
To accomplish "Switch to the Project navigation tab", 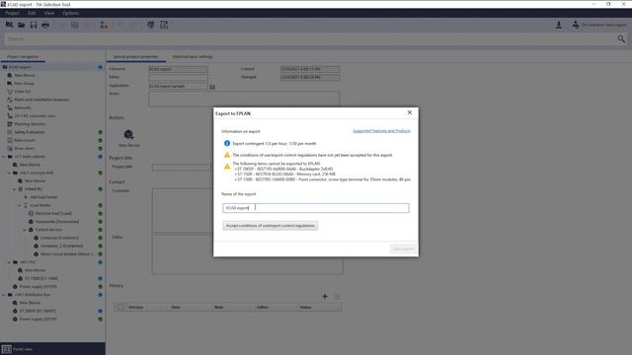I will pyautogui.click(x=23, y=57).
